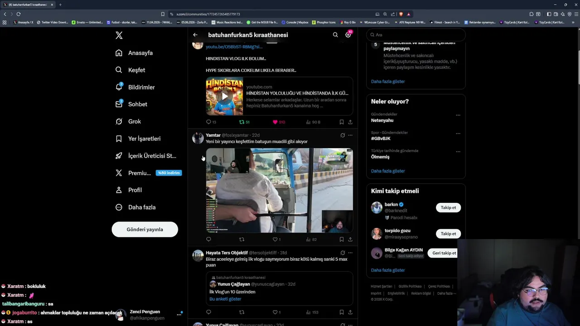
Task: Share the Hindistan vlog post
Action: tap(350, 122)
